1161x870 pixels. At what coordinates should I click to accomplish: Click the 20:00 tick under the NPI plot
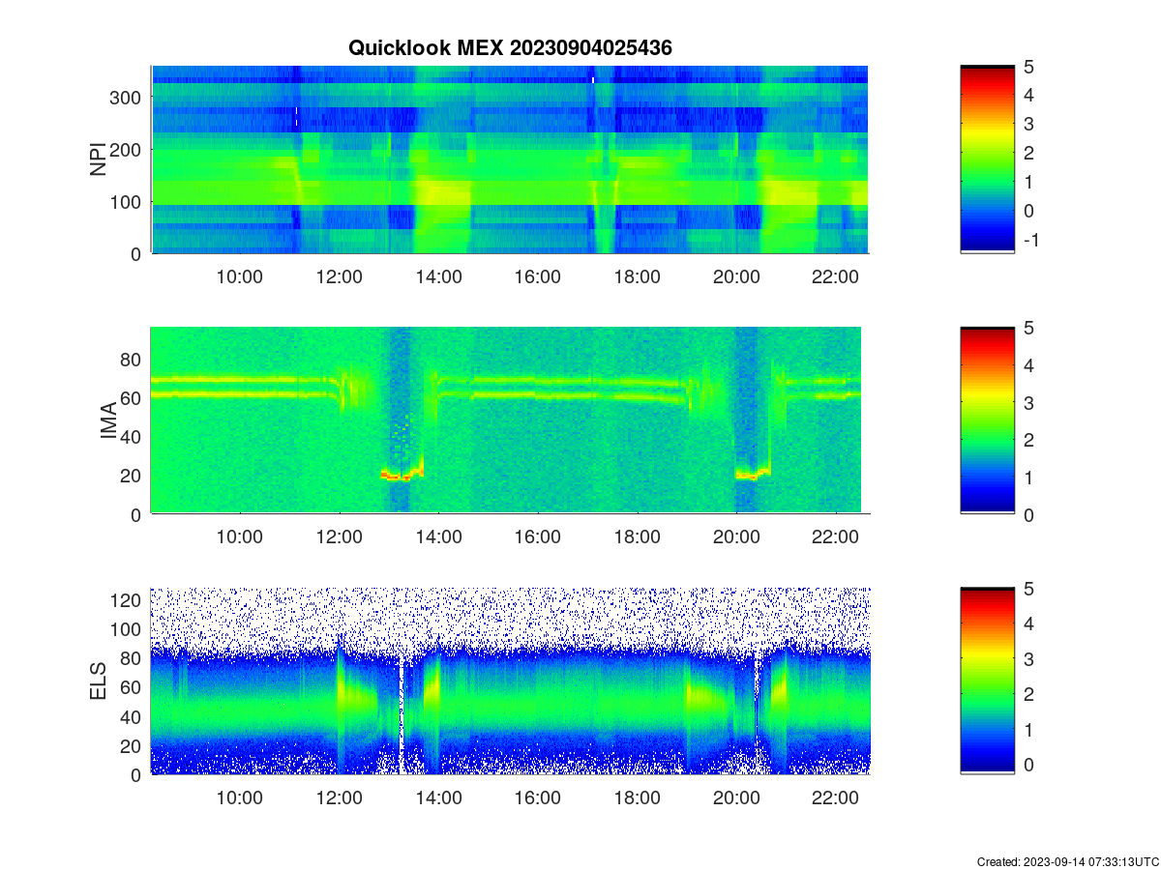736,276
